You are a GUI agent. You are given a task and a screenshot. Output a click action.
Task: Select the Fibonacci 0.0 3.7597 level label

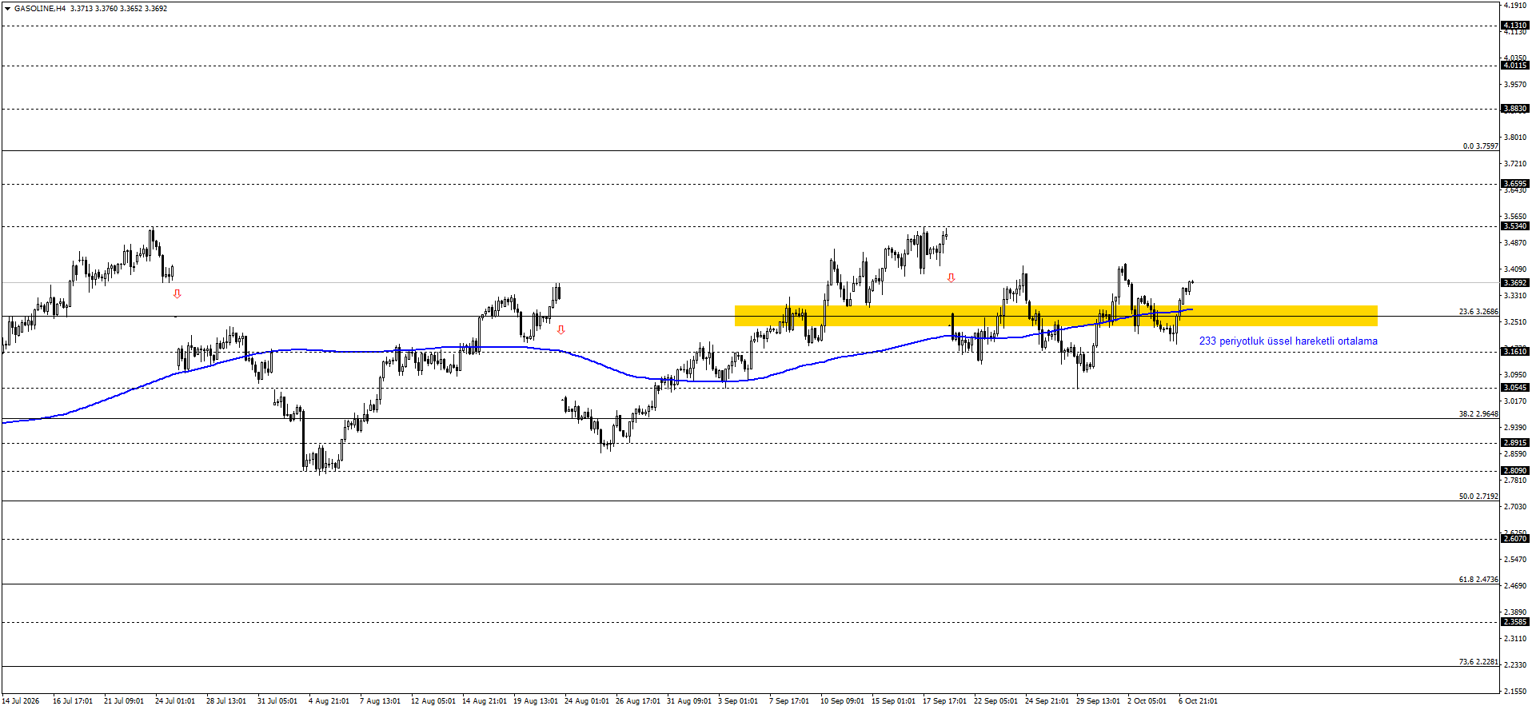pyautogui.click(x=1480, y=146)
